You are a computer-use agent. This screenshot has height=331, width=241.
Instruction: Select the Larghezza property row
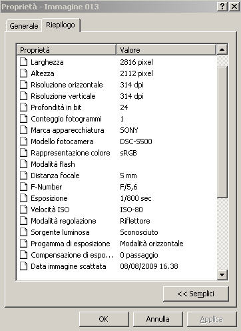click(117, 62)
